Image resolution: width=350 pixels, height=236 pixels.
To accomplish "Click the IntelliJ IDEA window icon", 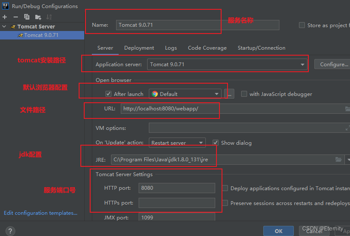I will click(x=6, y=6).
